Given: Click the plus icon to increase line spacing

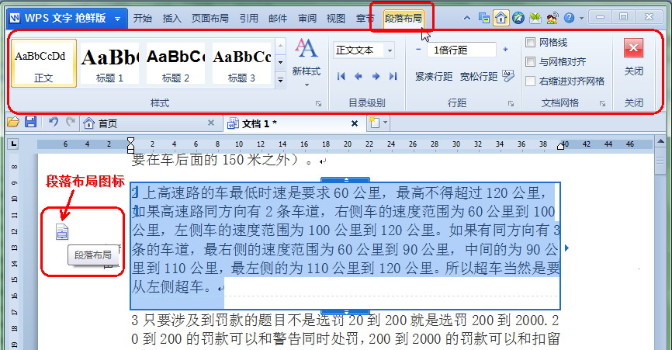Looking at the screenshot, I should (505, 50).
